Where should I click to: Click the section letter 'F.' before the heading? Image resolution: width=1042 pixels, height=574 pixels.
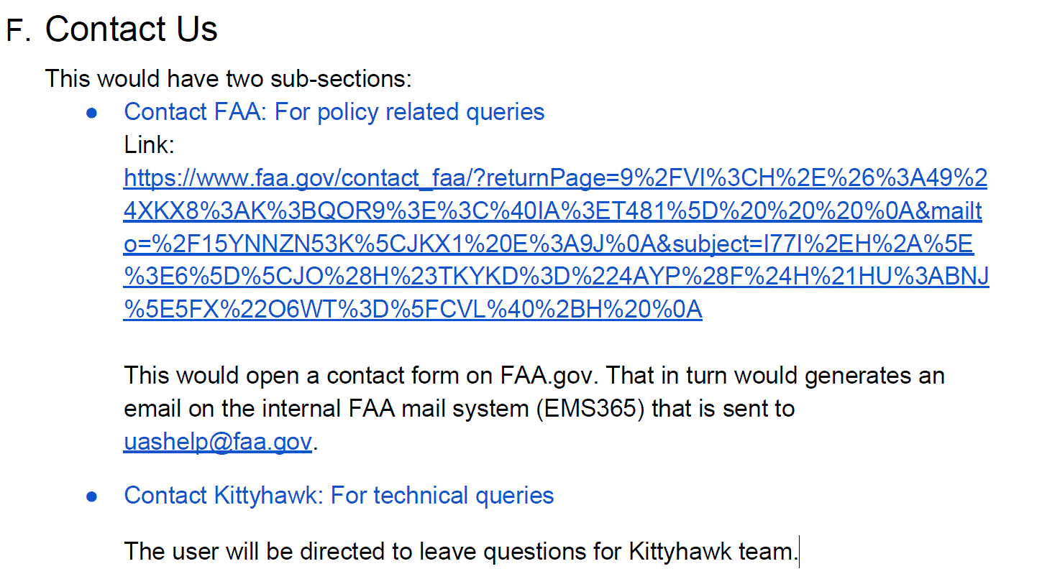(18, 32)
